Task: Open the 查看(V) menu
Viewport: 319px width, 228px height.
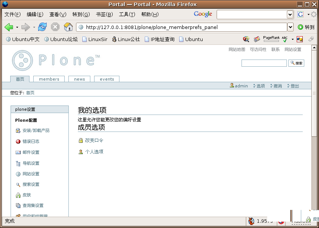Action: tap(58, 14)
